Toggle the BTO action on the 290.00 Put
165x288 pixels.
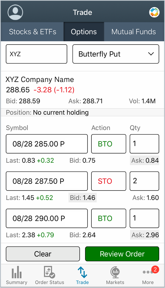(x=109, y=218)
